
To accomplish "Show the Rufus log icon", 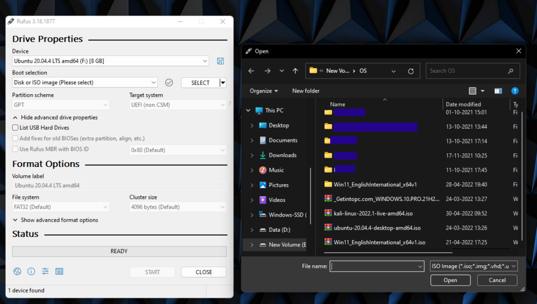I will tap(59, 272).
